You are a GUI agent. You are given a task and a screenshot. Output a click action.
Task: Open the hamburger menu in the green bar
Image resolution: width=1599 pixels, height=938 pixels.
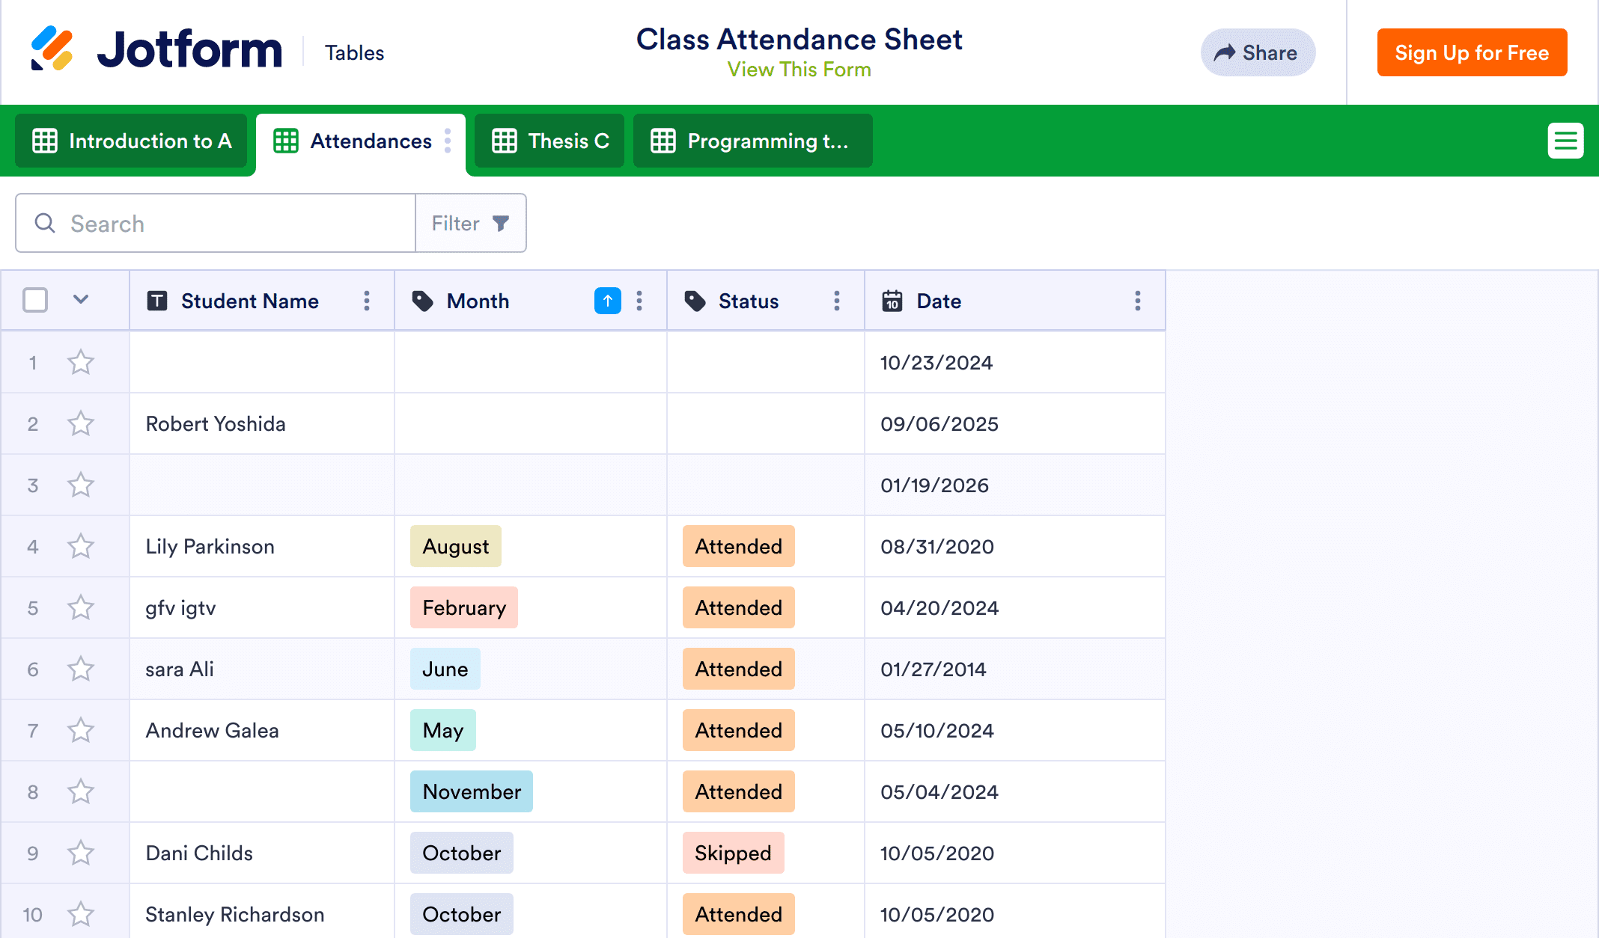1565,141
